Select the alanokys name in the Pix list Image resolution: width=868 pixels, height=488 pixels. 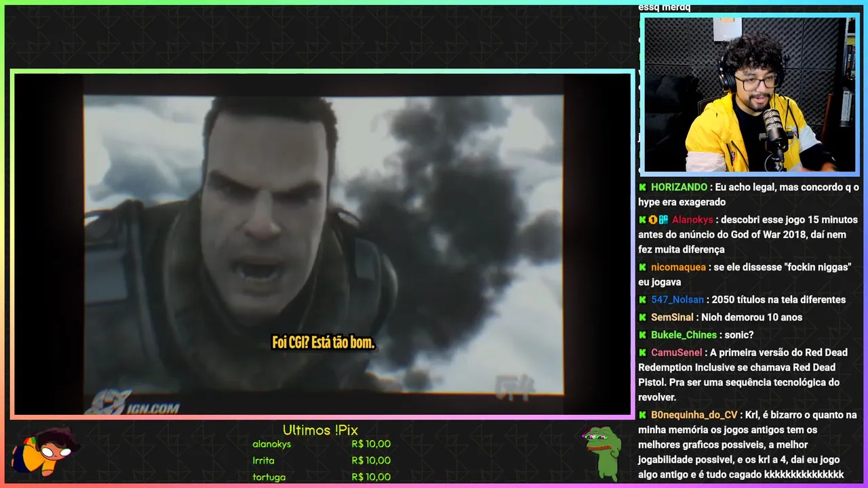tap(271, 444)
